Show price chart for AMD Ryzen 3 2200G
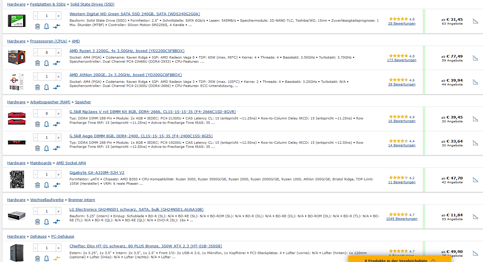 tap(475, 58)
